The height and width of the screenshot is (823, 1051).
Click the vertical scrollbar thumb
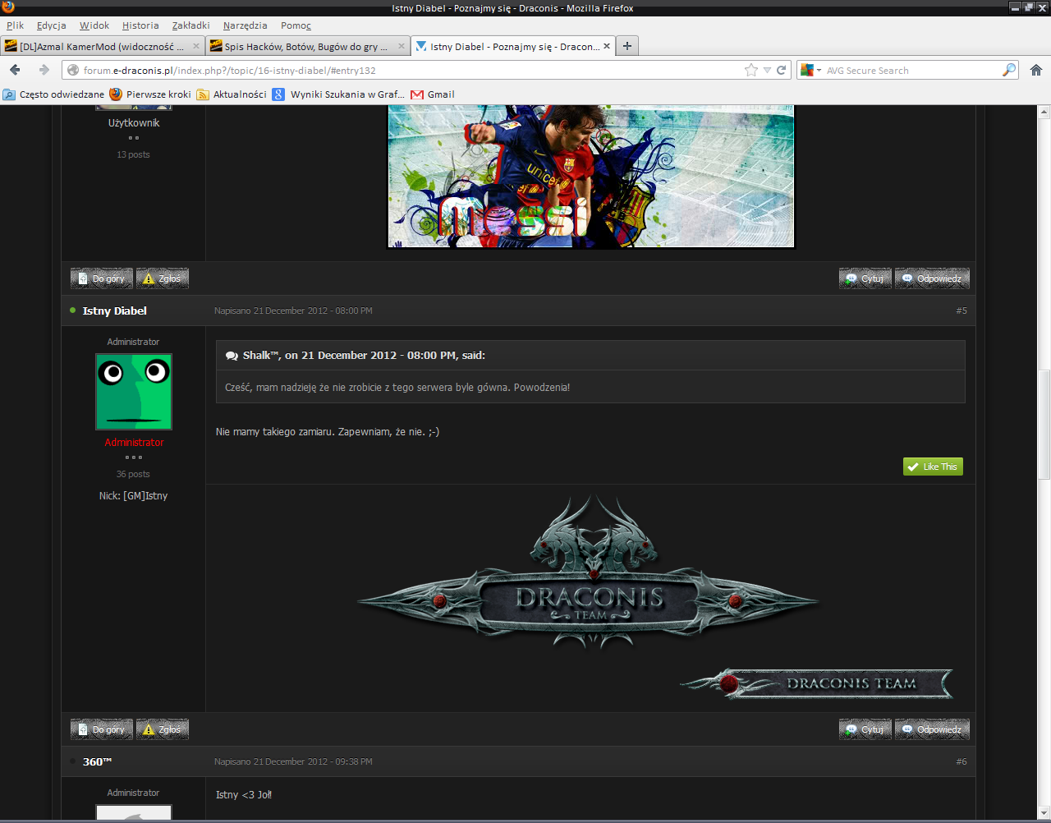click(1044, 424)
